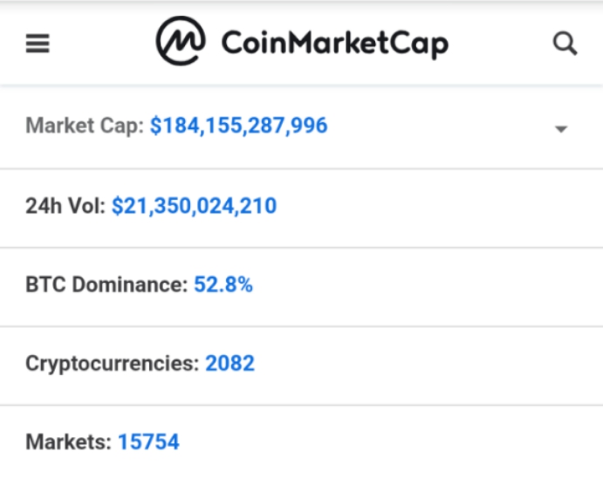Click the CoinMarketCap circular logo icon
Screen dimensions: 603x479
click(x=181, y=41)
